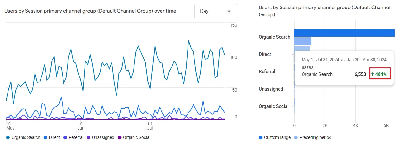409x149 pixels.
Task: Click the 01 Jul date axis marker
Action: [150, 126]
